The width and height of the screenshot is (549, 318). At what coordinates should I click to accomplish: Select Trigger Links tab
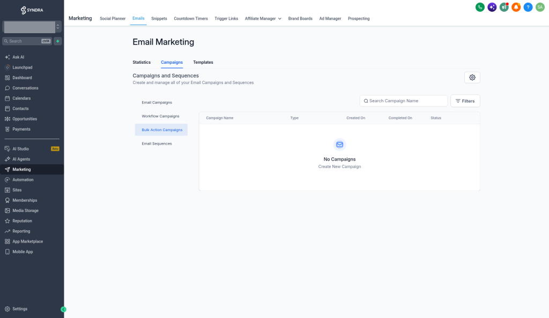(226, 19)
